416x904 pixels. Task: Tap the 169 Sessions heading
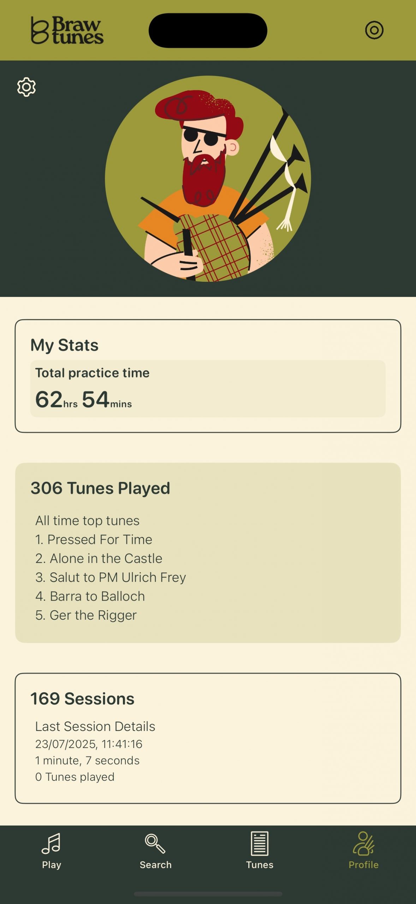point(82,699)
